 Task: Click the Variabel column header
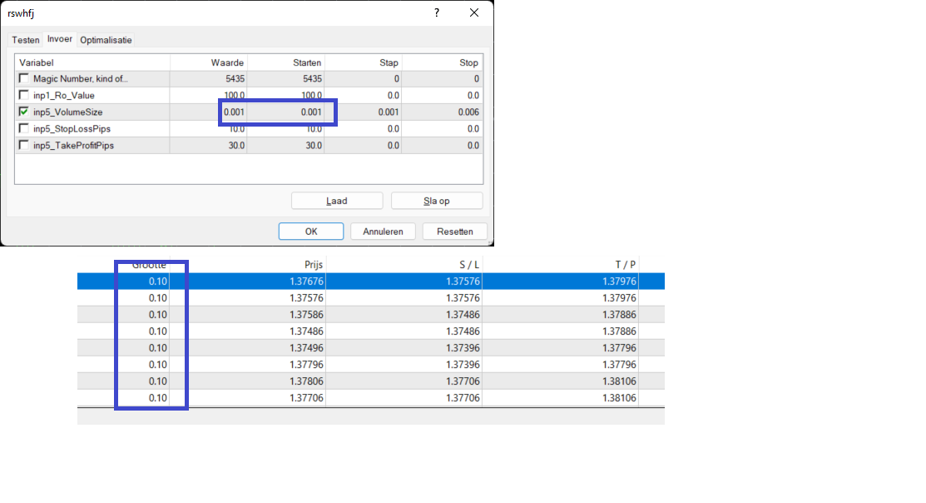[x=92, y=62]
